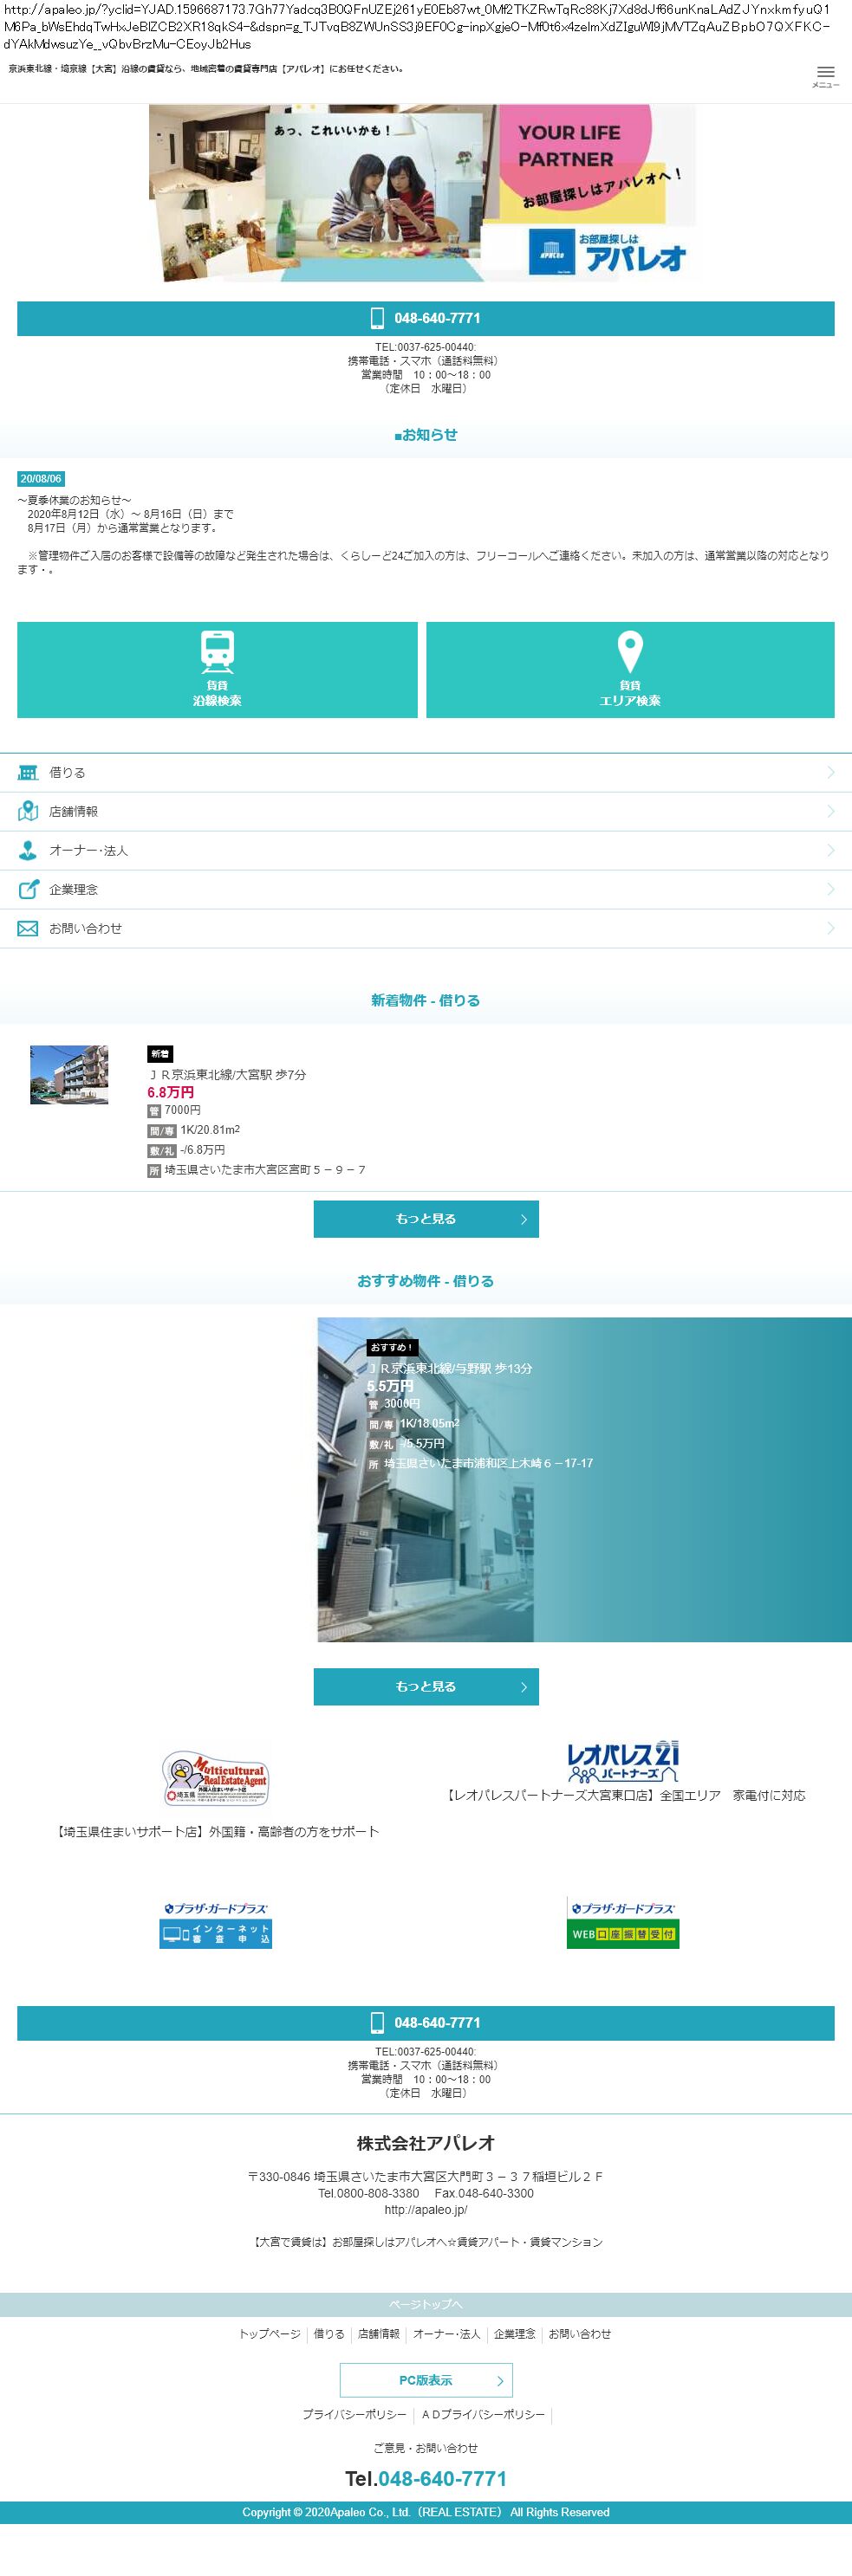Open the Multicultural Real Estate Agent banner

pyautogui.click(x=215, y=1778)
